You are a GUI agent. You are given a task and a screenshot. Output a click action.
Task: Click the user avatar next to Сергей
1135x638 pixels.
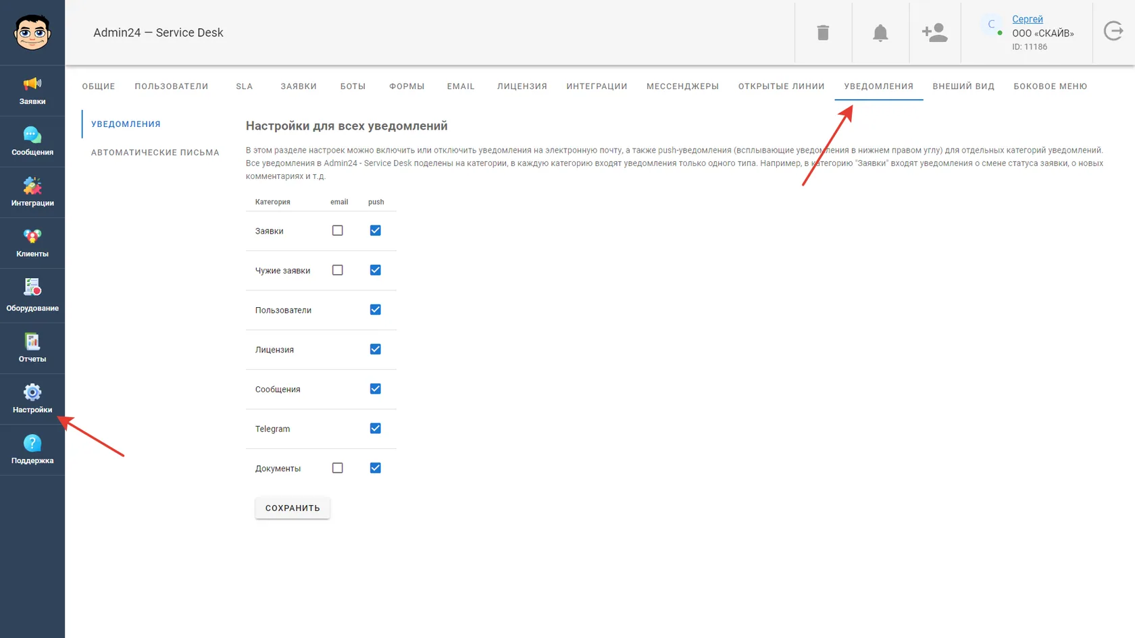991,24
